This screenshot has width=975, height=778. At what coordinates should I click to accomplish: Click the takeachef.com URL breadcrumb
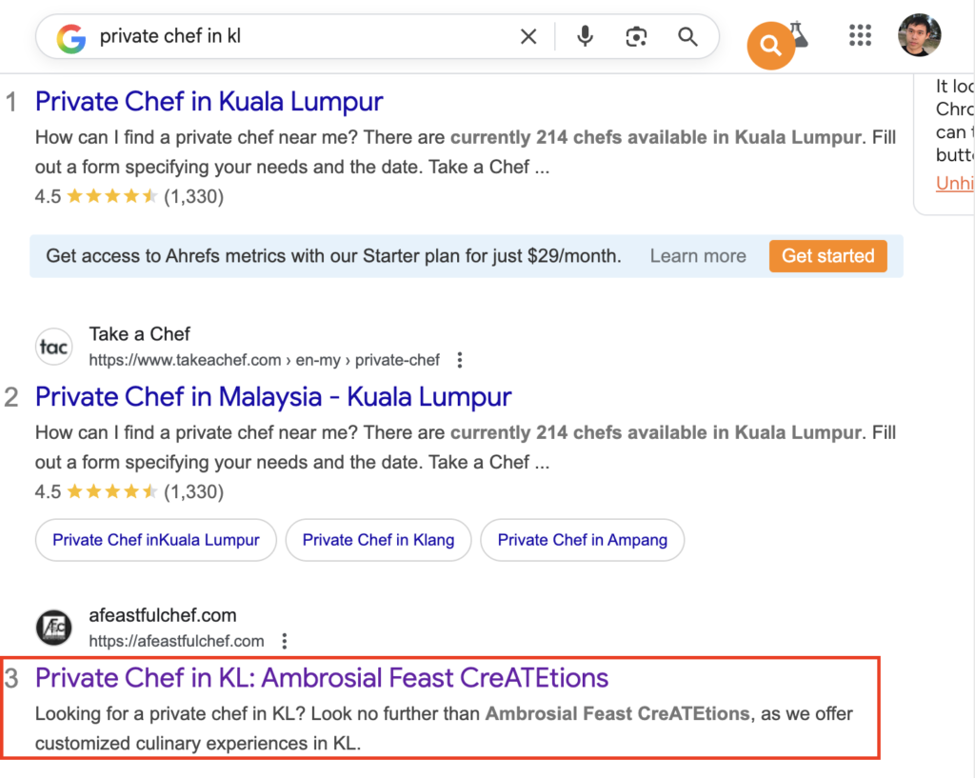265,360
